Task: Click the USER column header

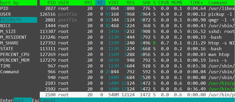Action: pos(63,3)
